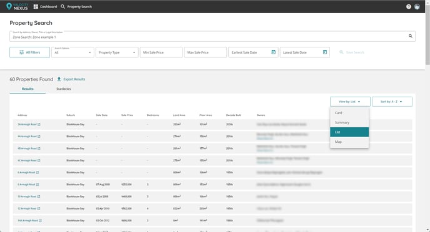The image size is (430, 232).
Task: Click the All Filters button
Action: [29, 52]
